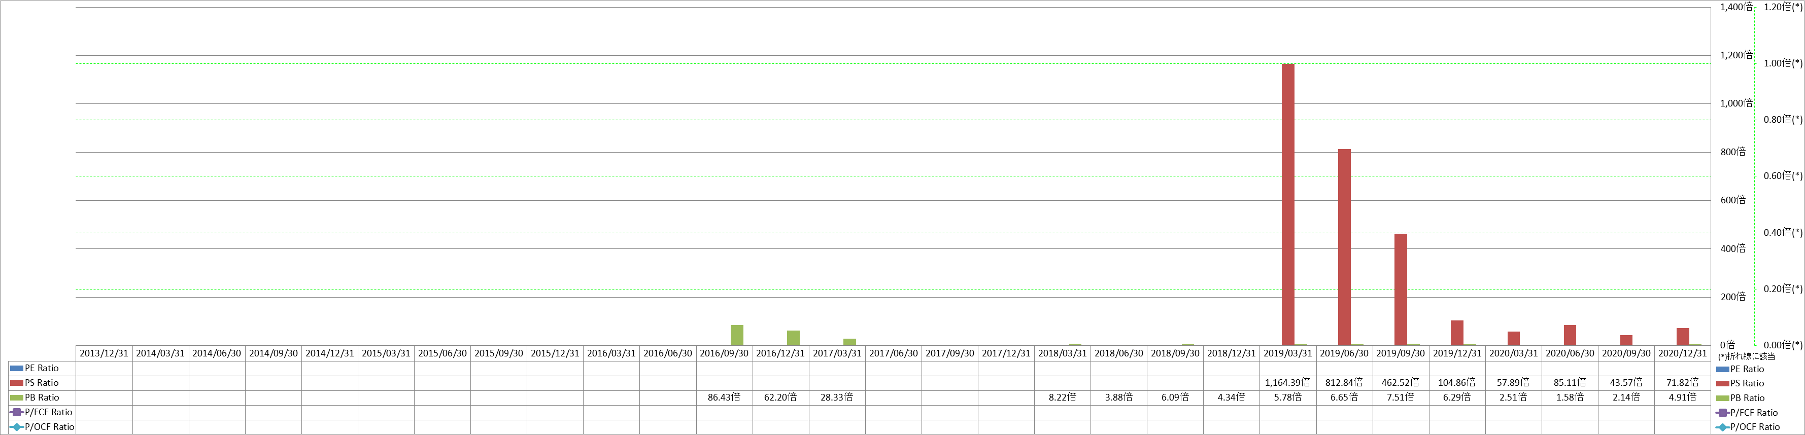The width and height of the screenshot is (1805, 435).
Task: Click the 2017/06/30 date column header
Action: [894, 353]
